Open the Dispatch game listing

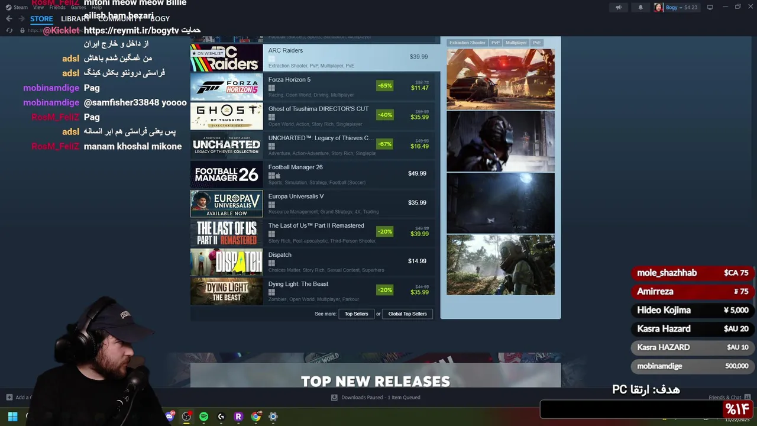pyautogui.click(x=312, y=262)
